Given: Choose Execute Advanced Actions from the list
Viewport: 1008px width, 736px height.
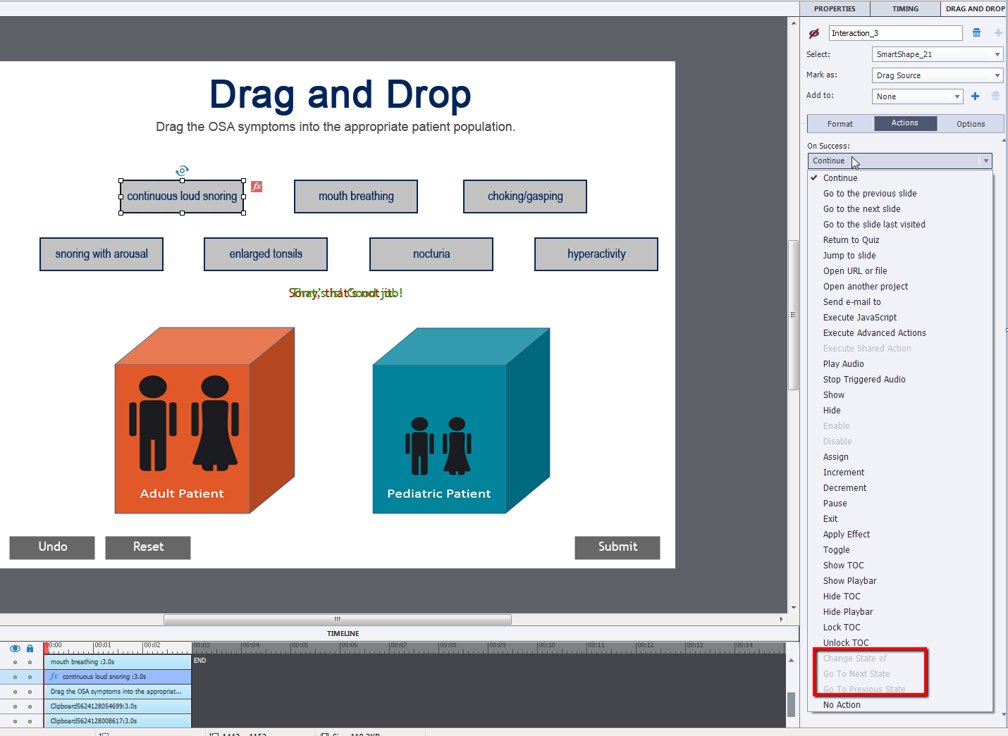Looking at the screenshot, I should [x=874, y=333].
